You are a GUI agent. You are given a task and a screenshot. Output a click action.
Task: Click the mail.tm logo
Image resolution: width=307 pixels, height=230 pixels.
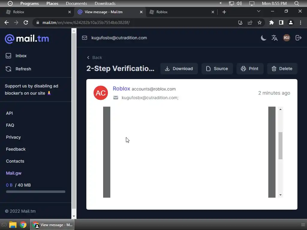click(27, 39)
